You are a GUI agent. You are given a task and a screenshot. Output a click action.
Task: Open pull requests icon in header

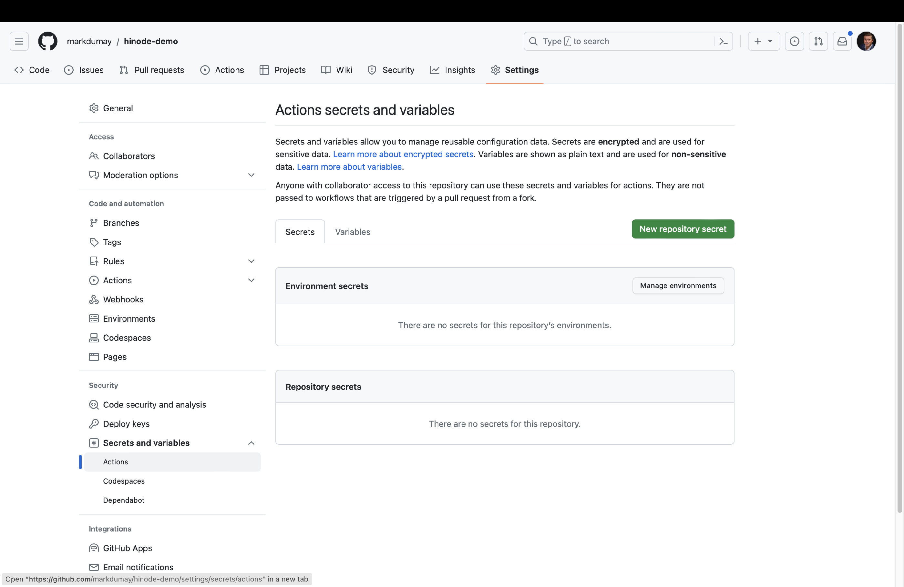click(818, 41)
